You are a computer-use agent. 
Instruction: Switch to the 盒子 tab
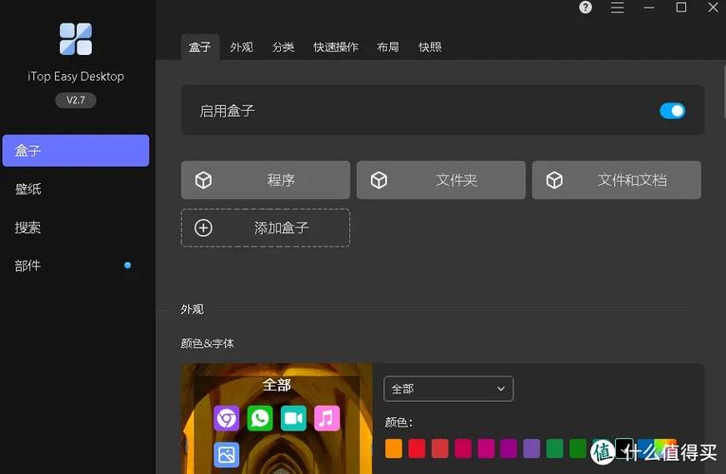200,47
